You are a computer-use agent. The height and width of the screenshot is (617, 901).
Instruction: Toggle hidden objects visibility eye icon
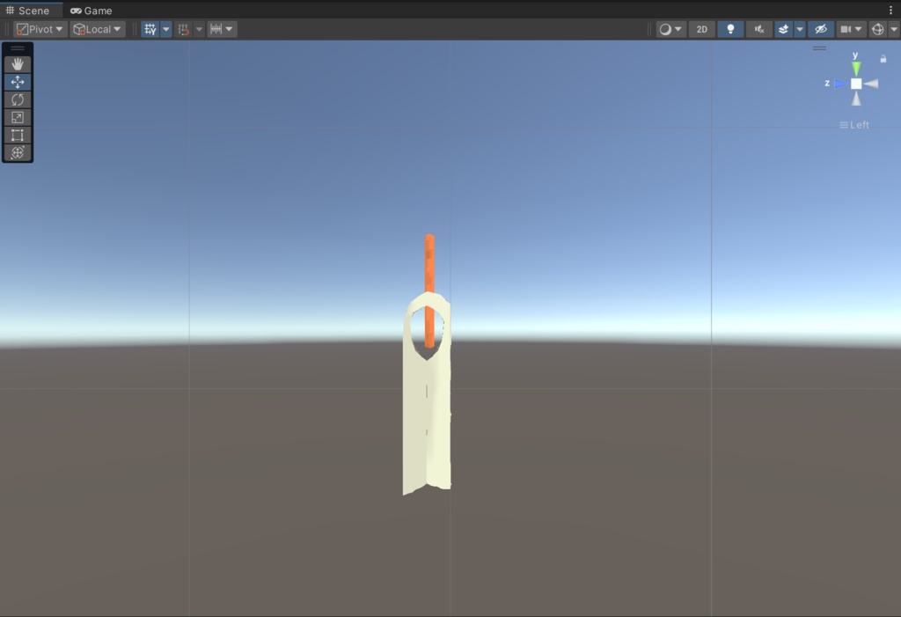pos(821,29)
